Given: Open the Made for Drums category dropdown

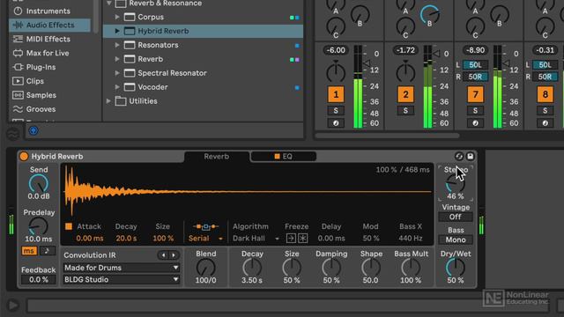Looking at the screenshot, I should tap(122, 268).
